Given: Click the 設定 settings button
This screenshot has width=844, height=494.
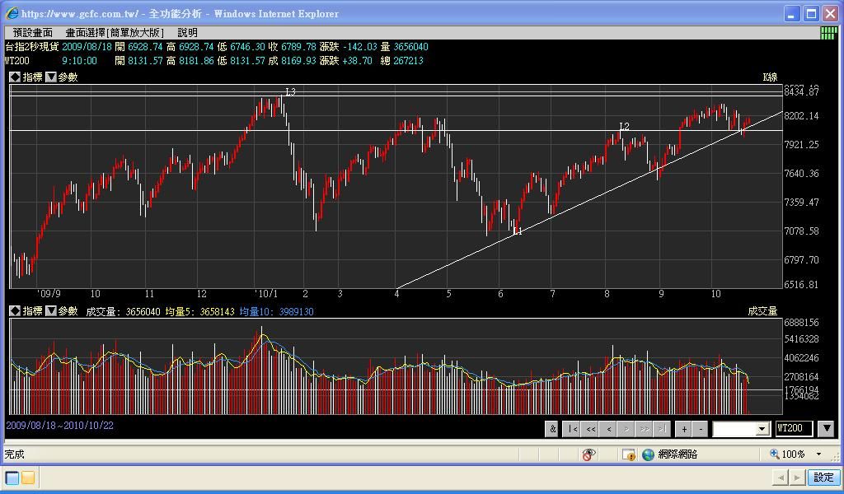Looking at the screenshot, I should pyautogui.click(x=823, y=477).
